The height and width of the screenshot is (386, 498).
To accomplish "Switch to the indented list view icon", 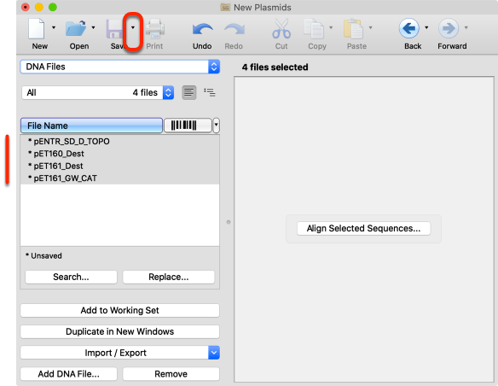I will [210, 92].
